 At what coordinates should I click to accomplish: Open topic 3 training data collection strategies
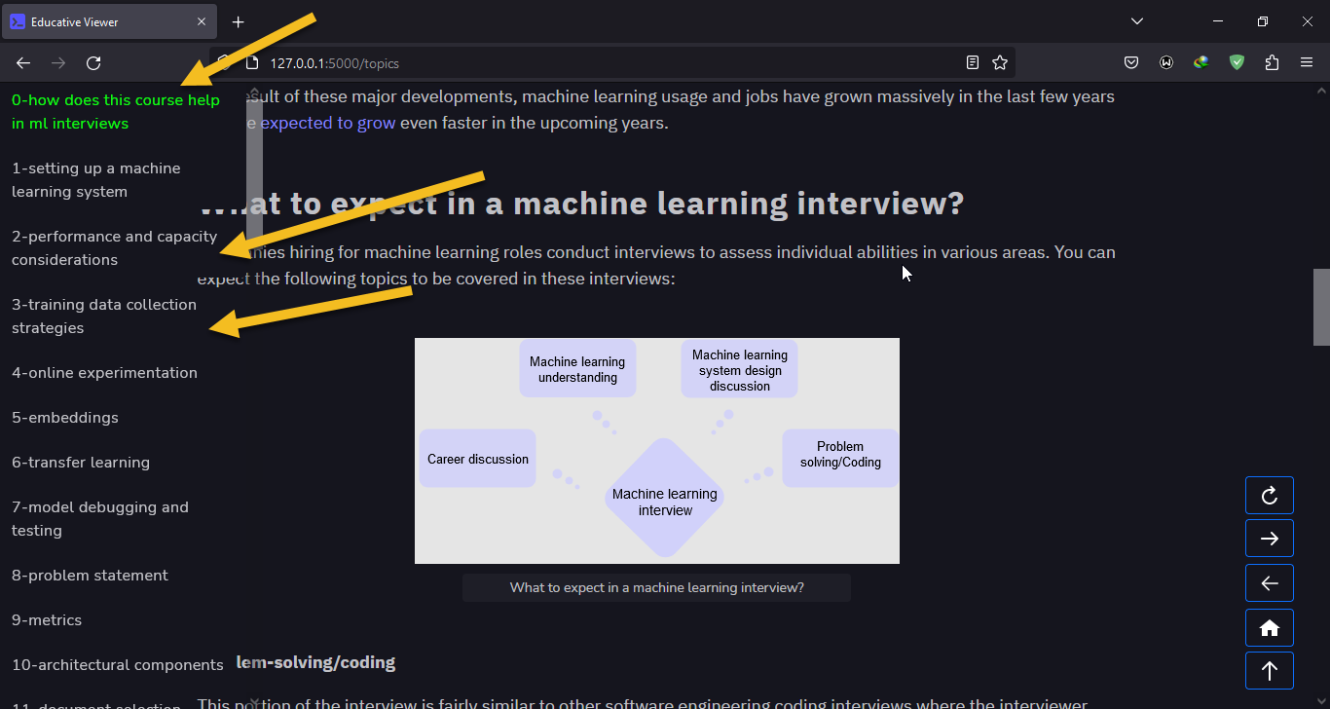pyautogui.click(x=104, y=316)
